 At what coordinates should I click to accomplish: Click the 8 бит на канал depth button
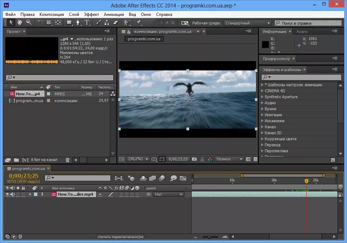pos(44,160)
